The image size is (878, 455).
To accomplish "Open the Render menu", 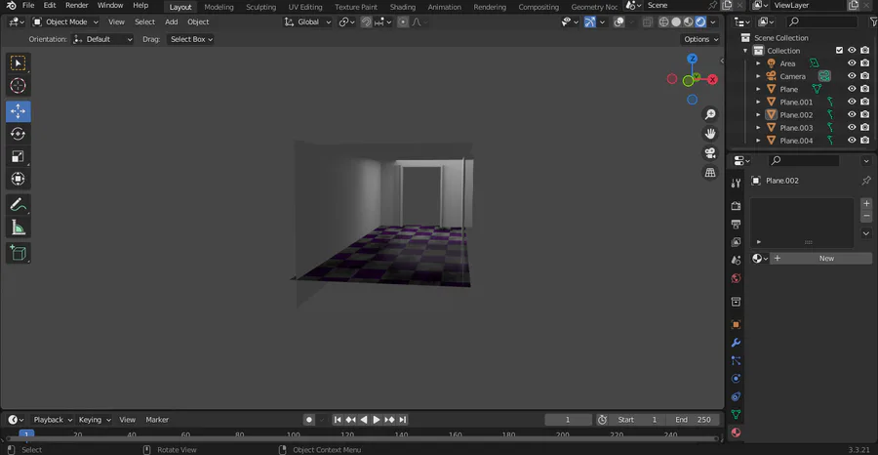I will click(x=77, y=6).
